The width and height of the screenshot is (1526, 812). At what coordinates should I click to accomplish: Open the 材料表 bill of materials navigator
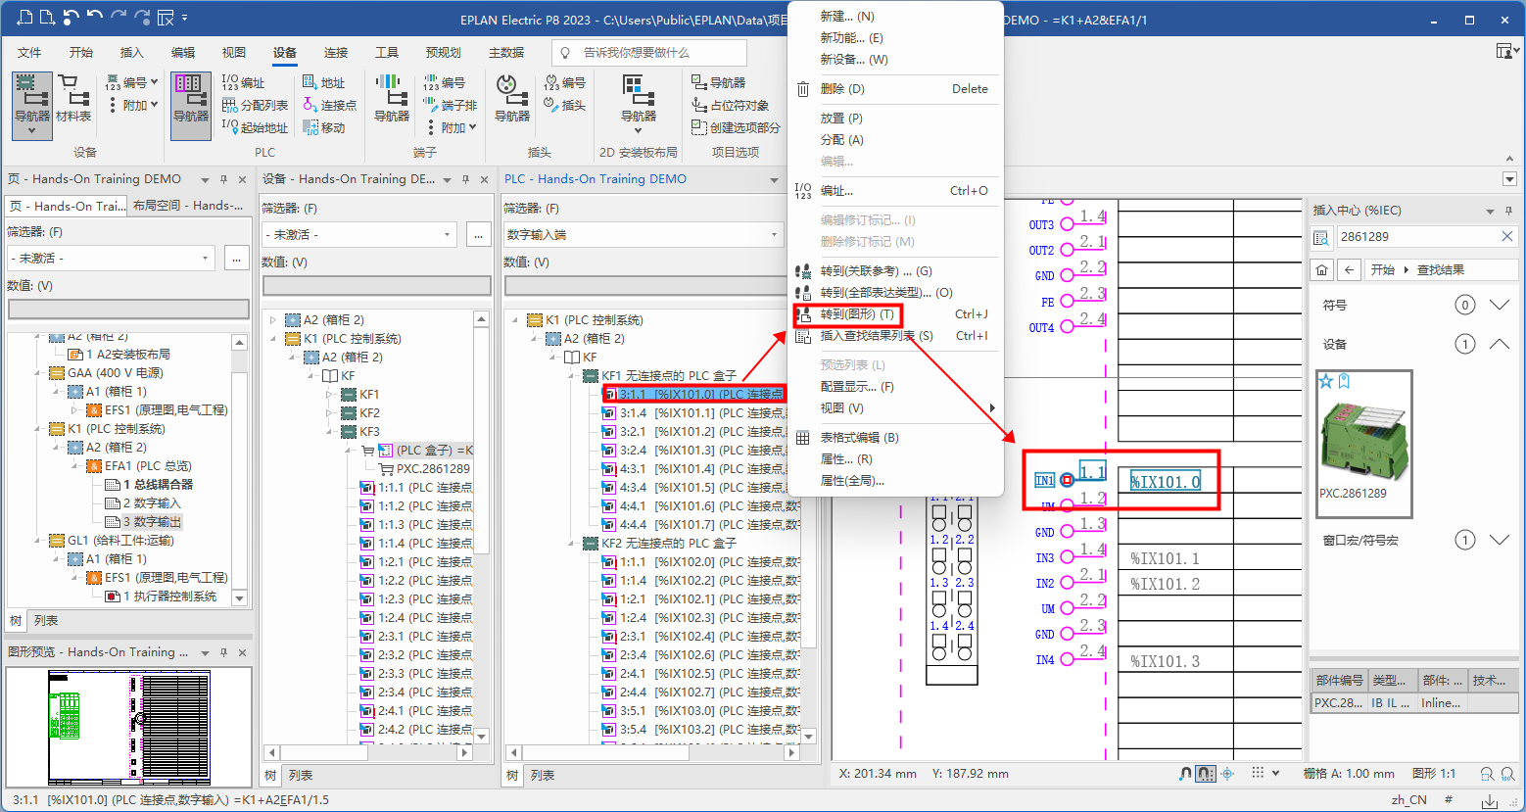pyautogui.click(x=73, y=98)
